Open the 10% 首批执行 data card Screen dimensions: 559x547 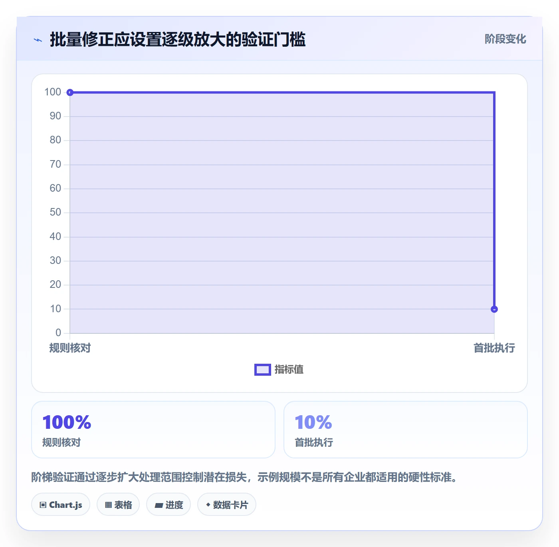406,430
